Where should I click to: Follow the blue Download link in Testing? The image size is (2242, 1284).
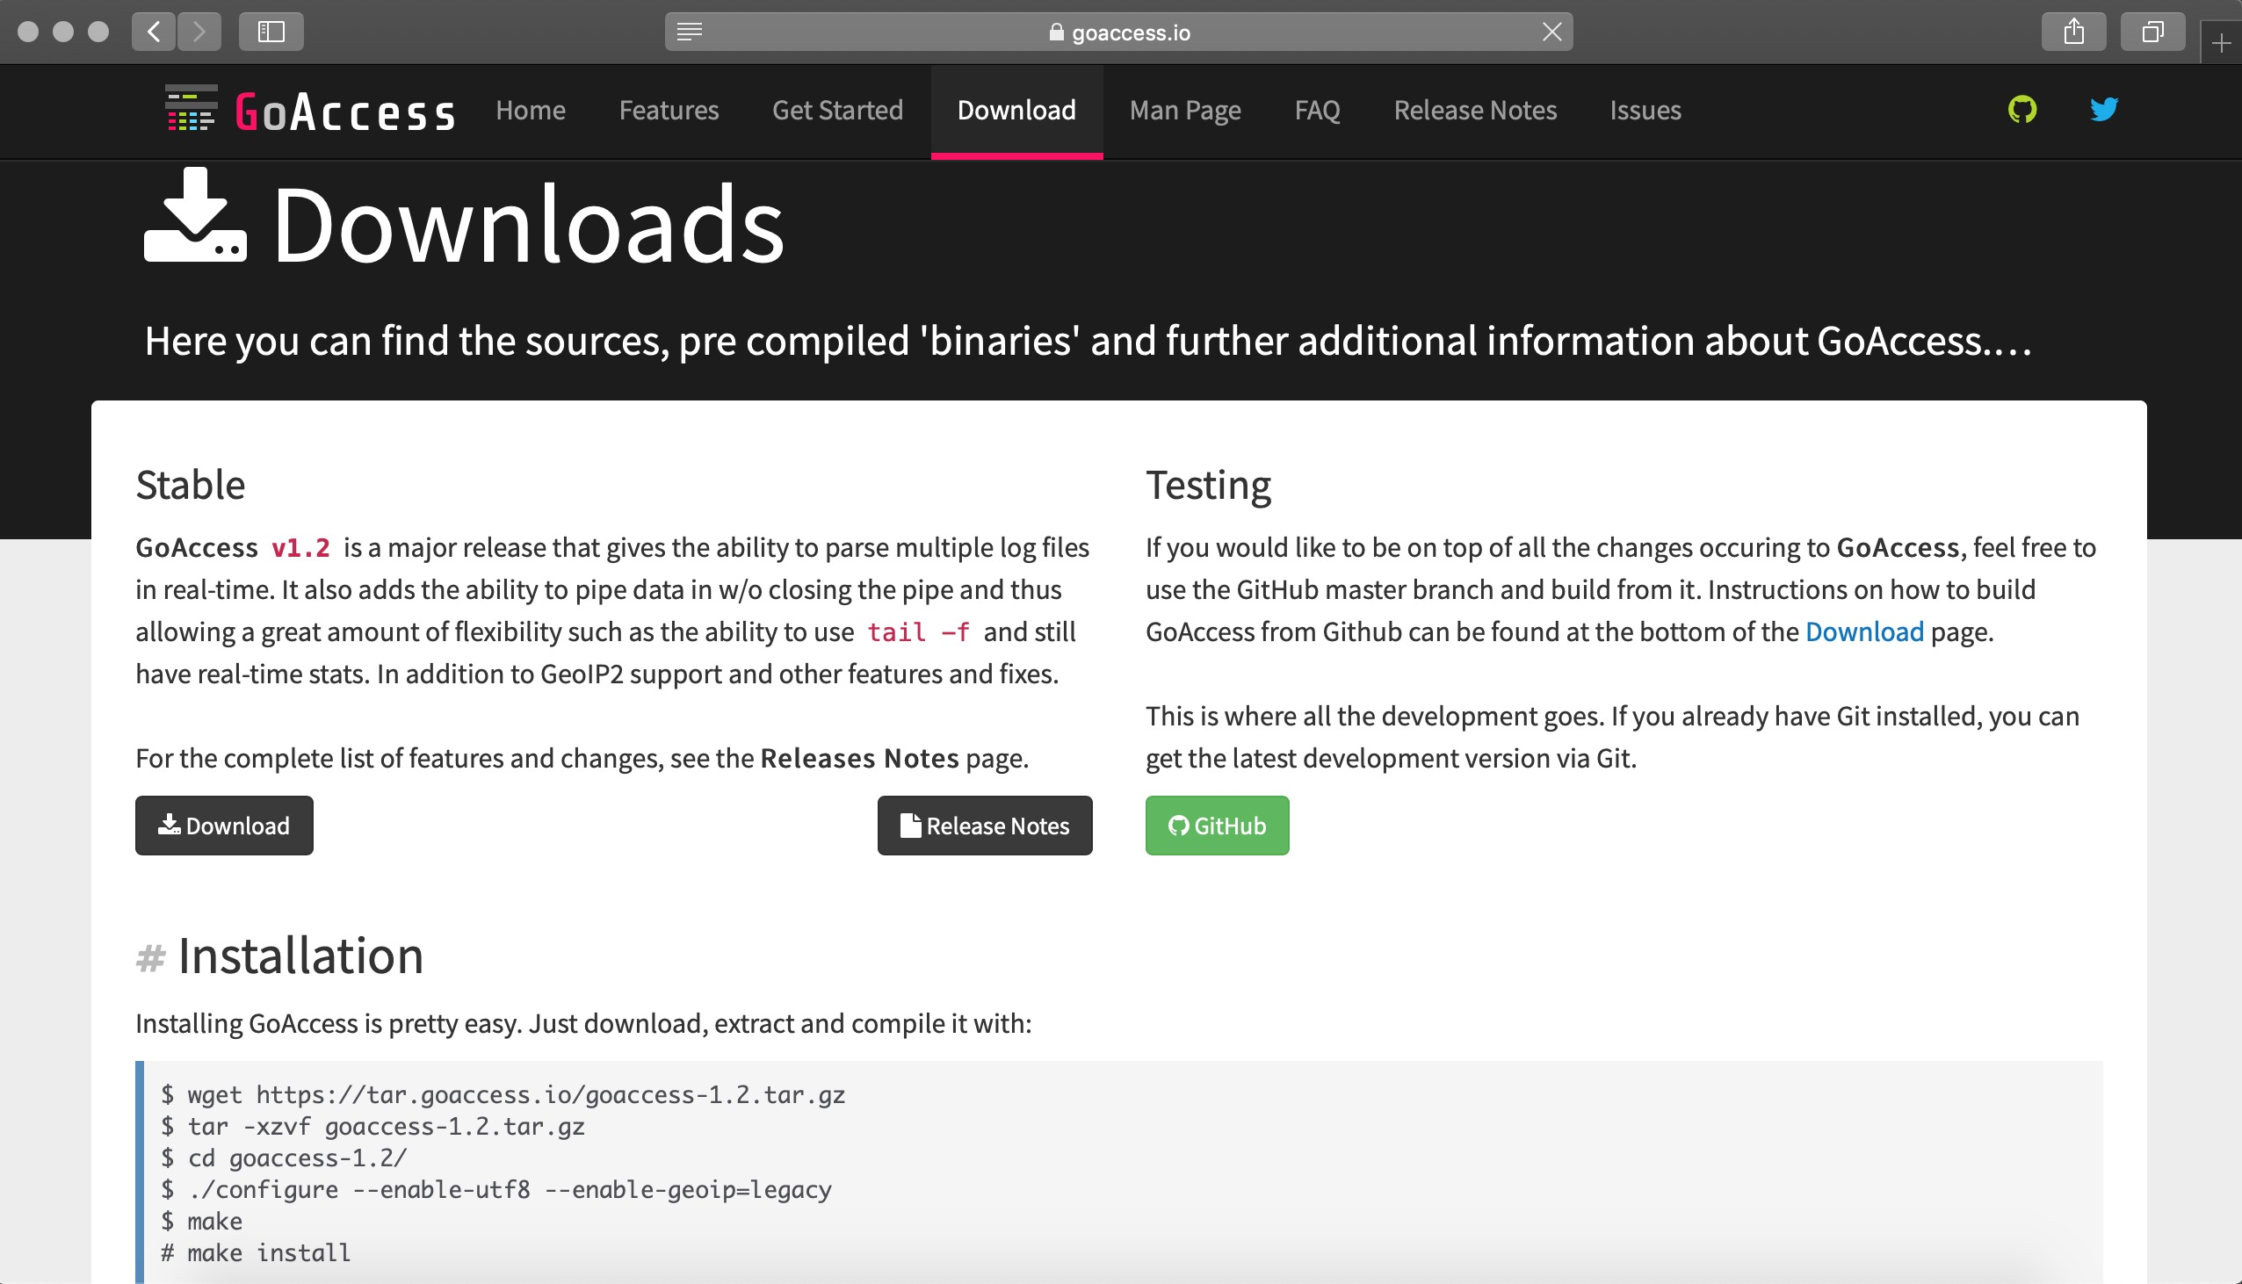tap(1863, 631)
